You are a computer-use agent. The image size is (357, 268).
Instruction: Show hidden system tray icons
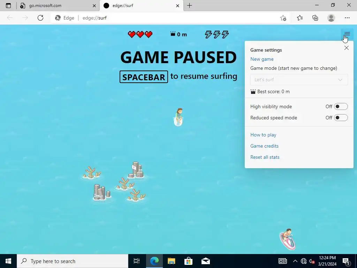tap(295, 261)
